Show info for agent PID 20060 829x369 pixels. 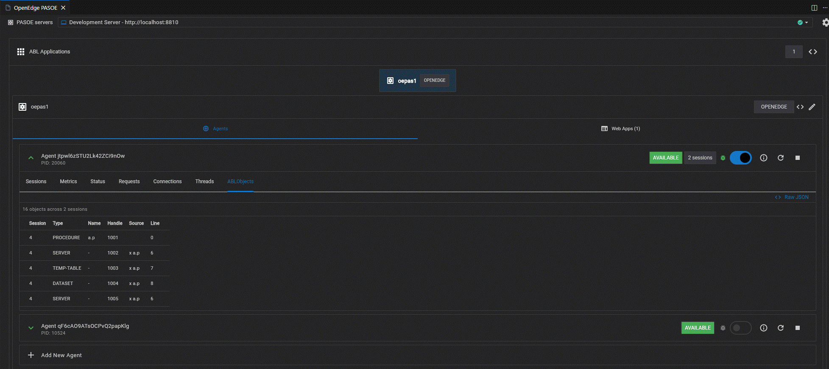764,158
